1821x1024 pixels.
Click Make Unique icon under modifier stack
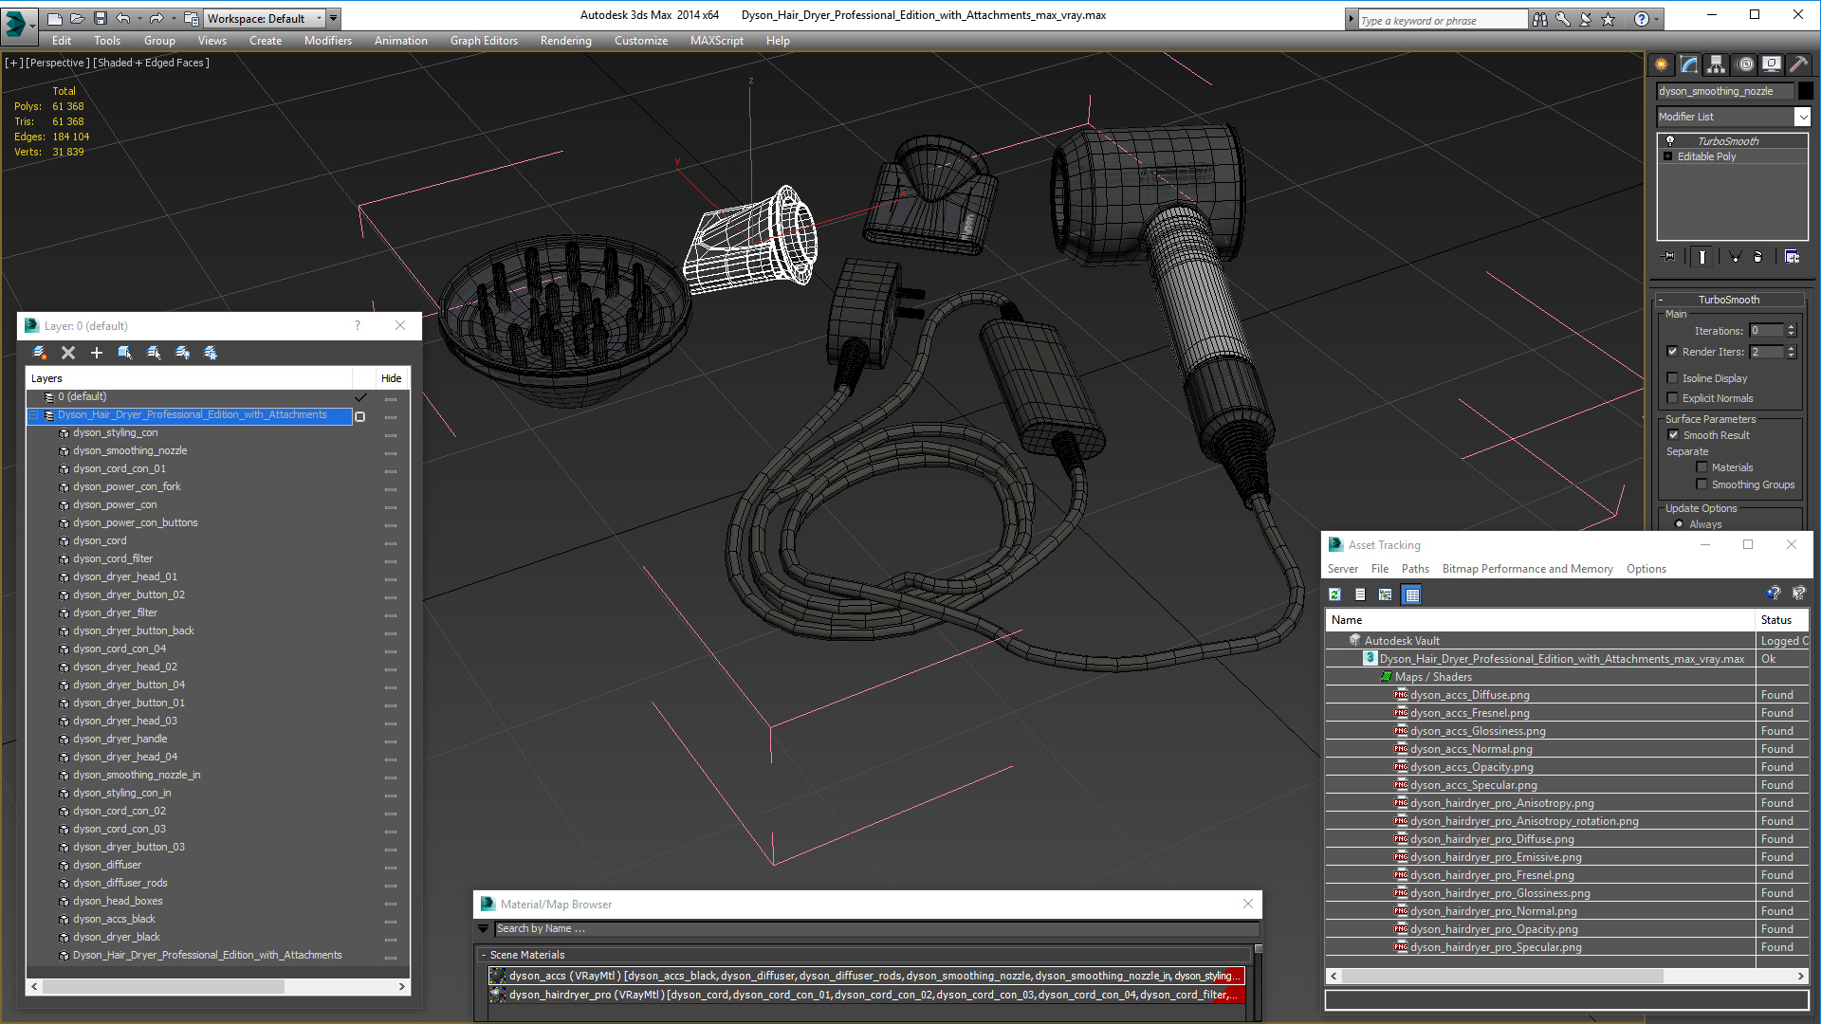[1735, 256]
